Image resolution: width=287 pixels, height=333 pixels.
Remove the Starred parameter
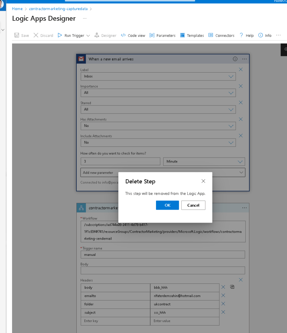(x=241, y=103)
